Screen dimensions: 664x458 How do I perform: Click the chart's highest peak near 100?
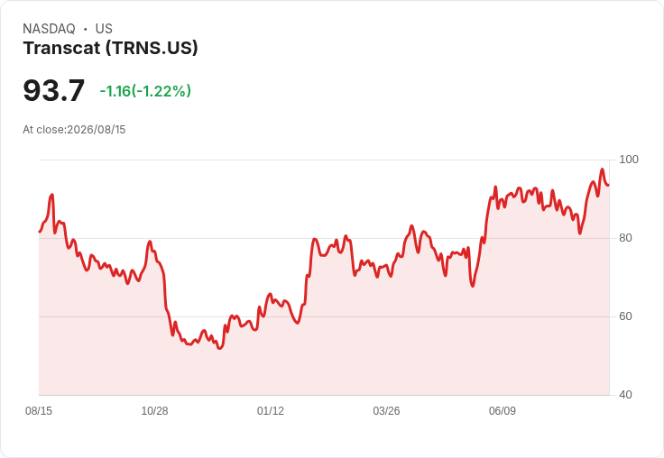pyautogui.click(x=602, y=169)
